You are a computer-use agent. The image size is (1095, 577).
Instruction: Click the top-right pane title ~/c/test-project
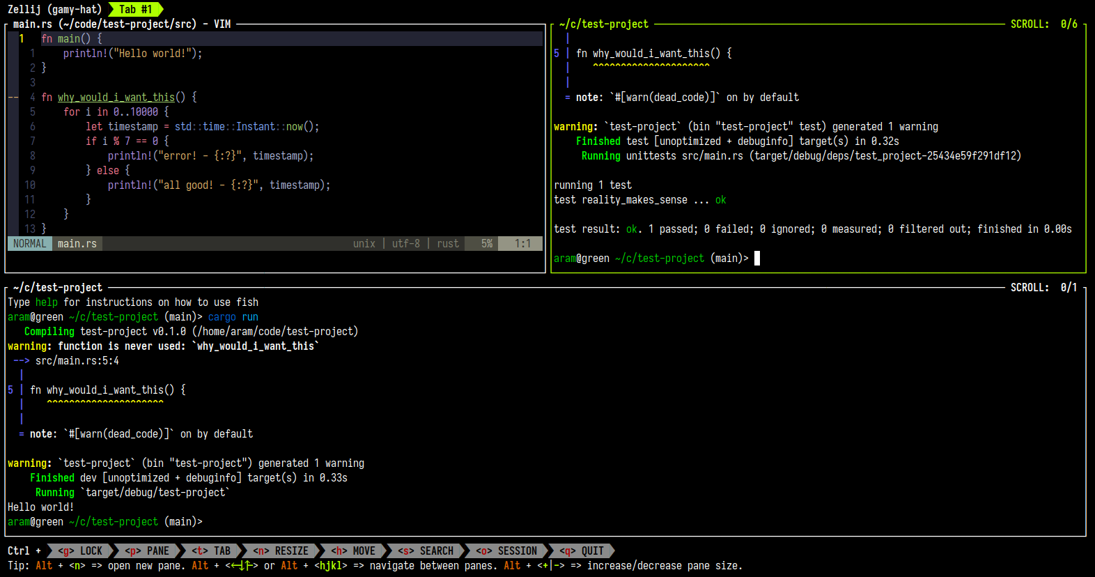(x=603, y=24)
